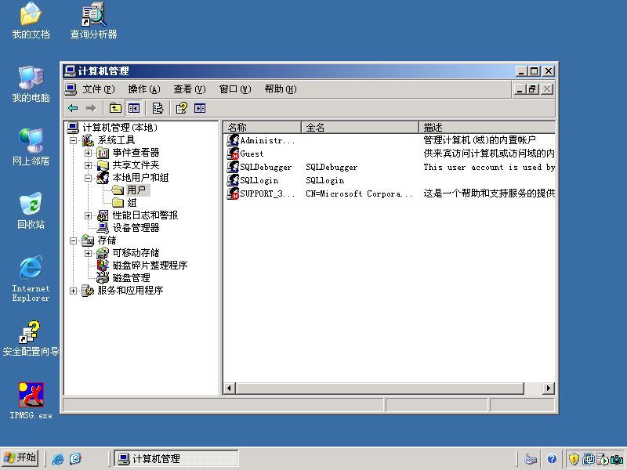Click the 开始 Start button
The width and height of the screenshot is (627, 470).
(x=20, y=458)
